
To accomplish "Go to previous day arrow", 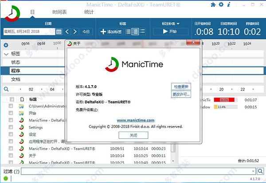I will [x=67, y=31].
